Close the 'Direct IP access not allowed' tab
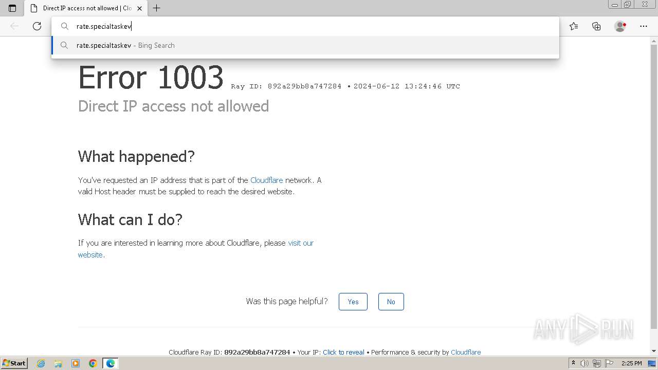 [139, 8]
